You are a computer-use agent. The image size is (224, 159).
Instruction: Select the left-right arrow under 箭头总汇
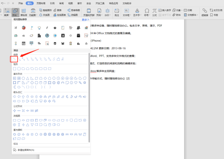[32, 97]
